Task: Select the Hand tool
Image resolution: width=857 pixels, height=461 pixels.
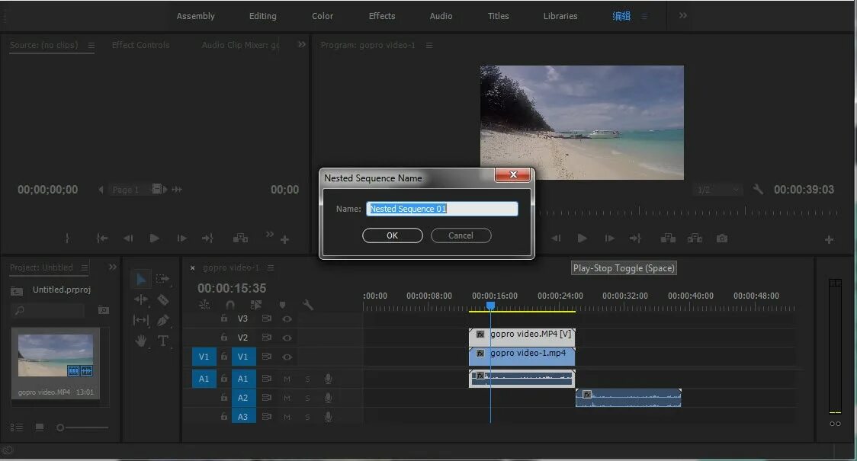Action: (141, 341)
